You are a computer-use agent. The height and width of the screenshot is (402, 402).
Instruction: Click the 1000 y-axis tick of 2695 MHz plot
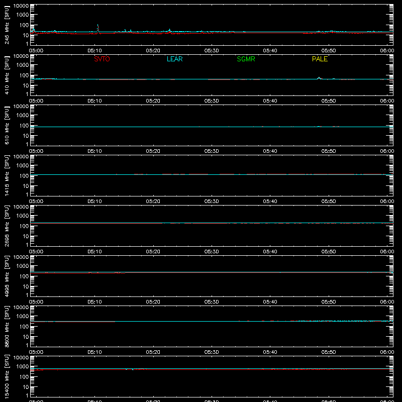(x=23, y=216)
